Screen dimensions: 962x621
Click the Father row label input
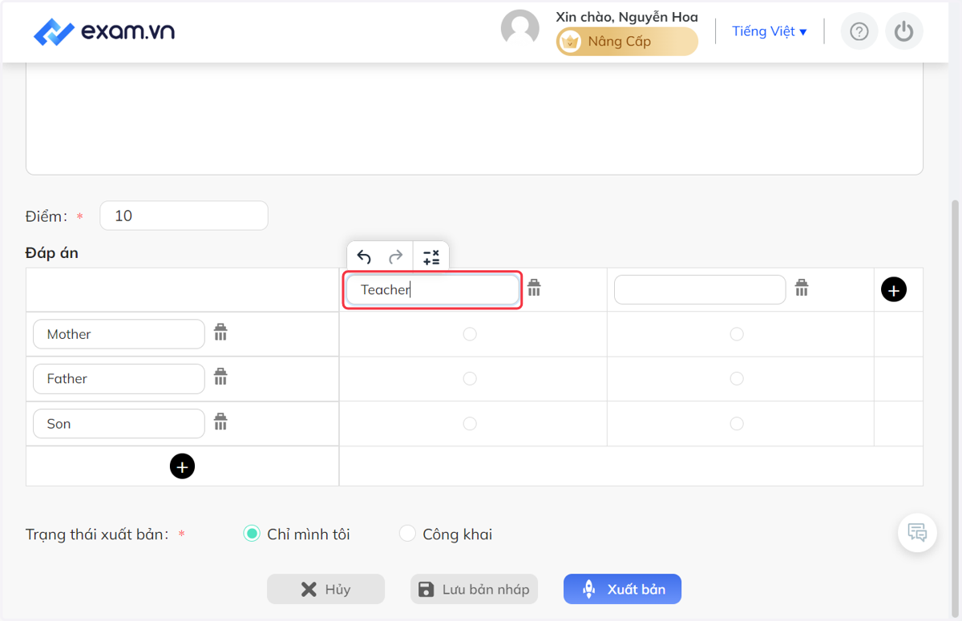[119, 378]
